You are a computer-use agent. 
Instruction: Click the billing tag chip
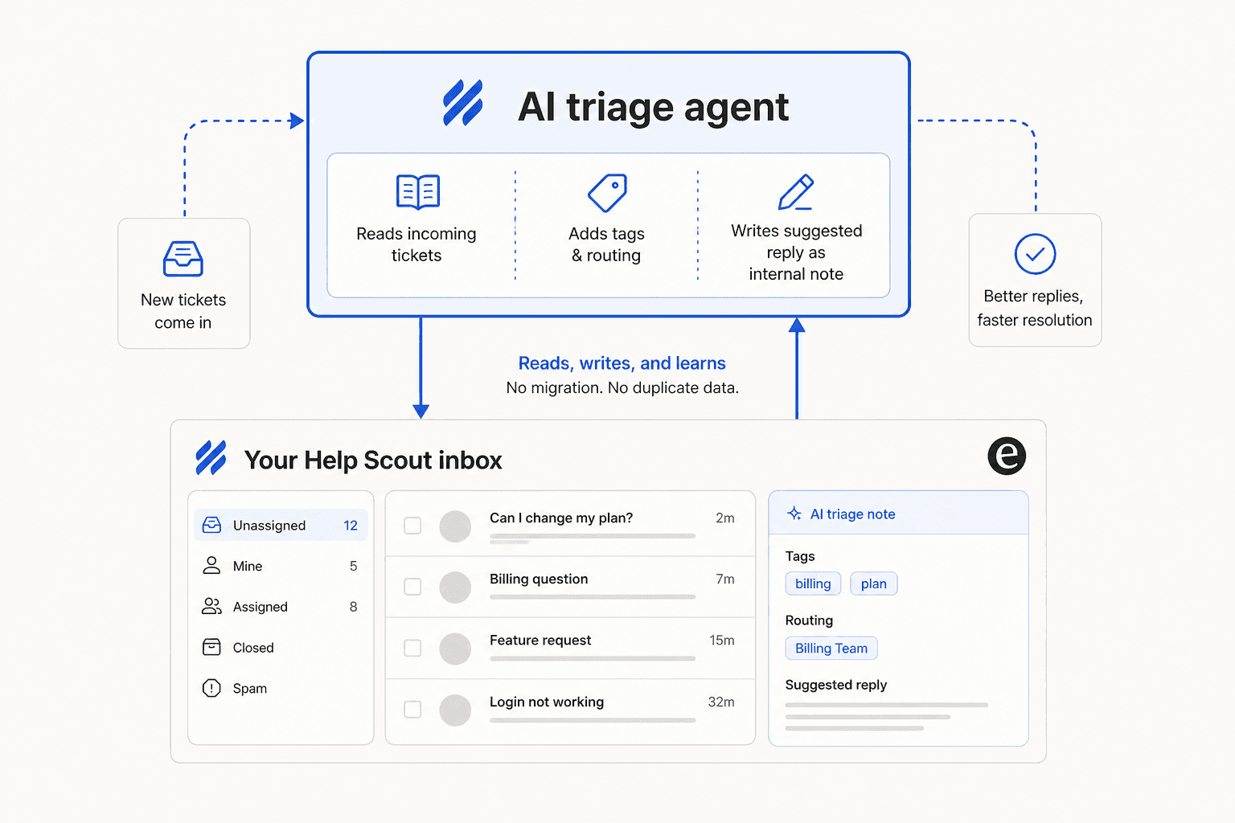pyautogui.click(x=813, y=583)
